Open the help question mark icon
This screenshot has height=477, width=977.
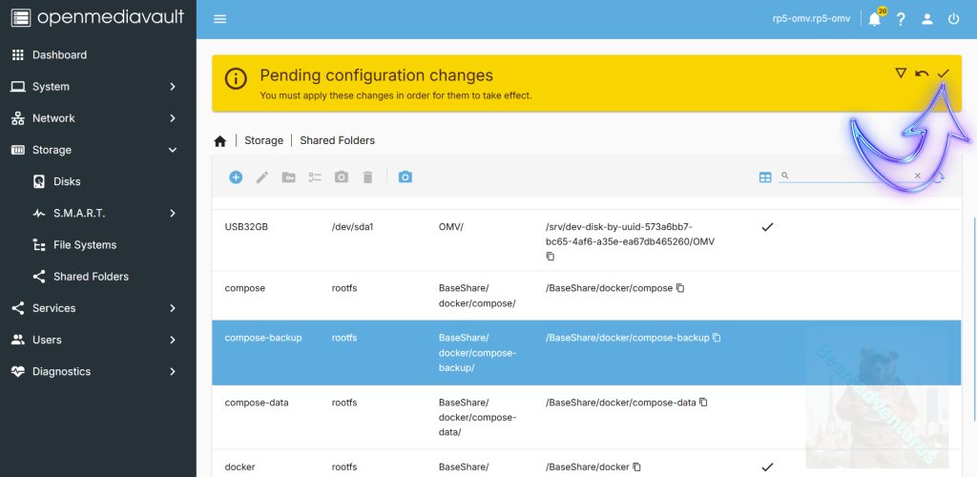click(x=901, y=19)
